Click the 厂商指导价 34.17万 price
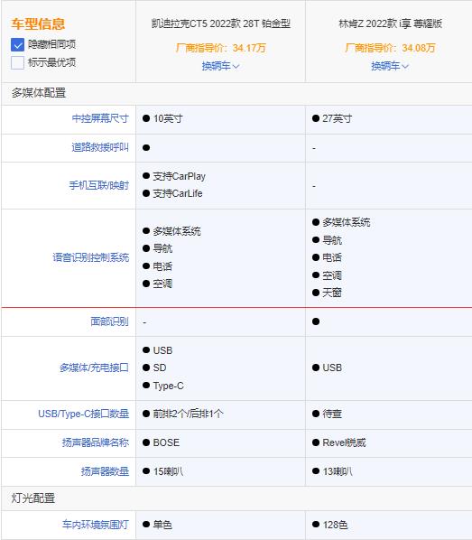 pyautogui.click(x=221, y=48)
